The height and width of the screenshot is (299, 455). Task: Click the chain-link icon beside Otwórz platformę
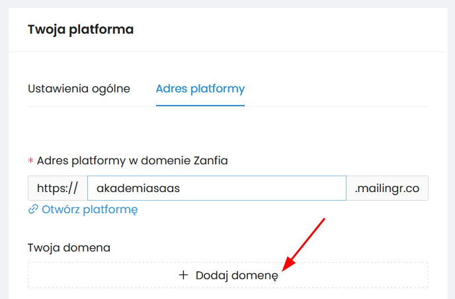[33, 210]
